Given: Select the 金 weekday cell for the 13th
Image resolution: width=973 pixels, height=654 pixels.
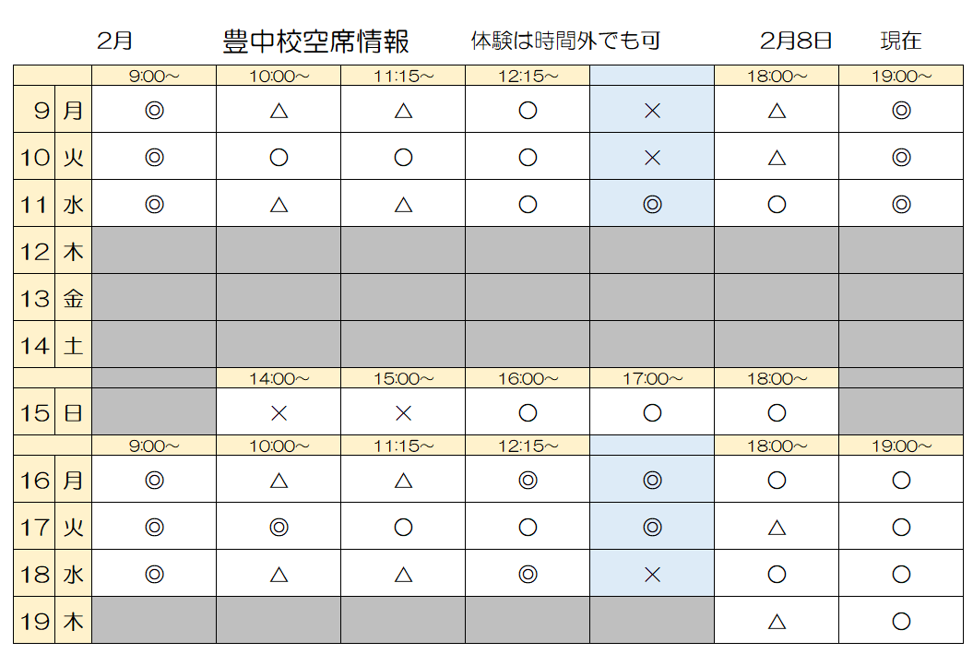Looking at the screenshot, I should tap(74, 298).
